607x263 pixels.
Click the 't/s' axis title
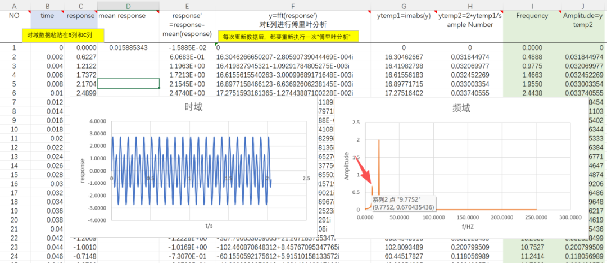[x=209, y=225]
